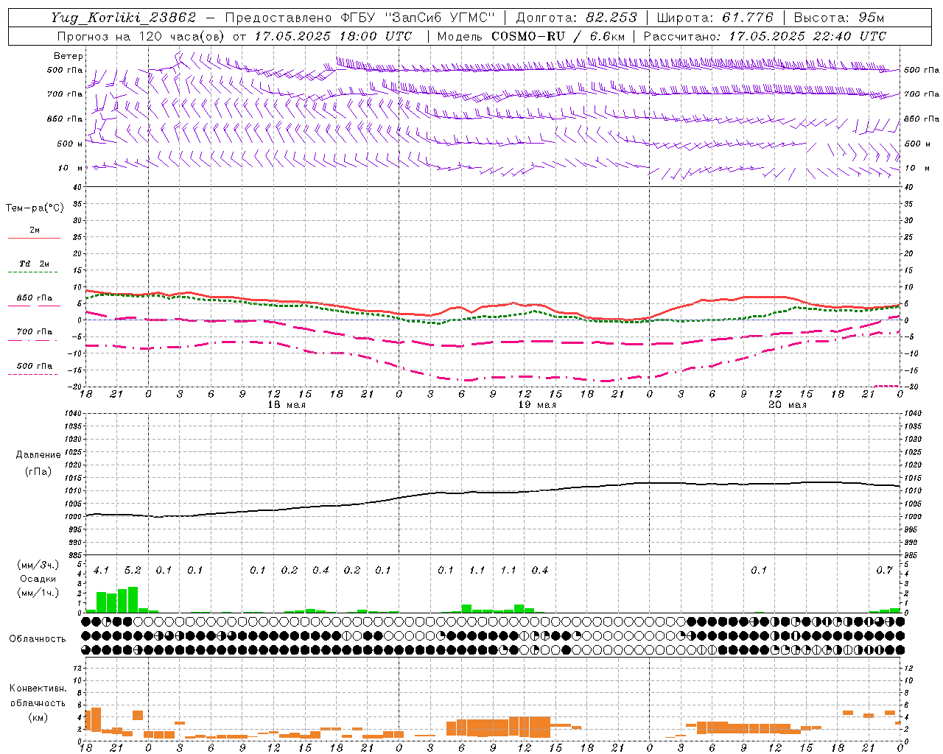This screenshot has height=754, width=943.
Task: Select the 500 гПа temperature legend entry
Action: pyautogui.click(x=34, y=367)
